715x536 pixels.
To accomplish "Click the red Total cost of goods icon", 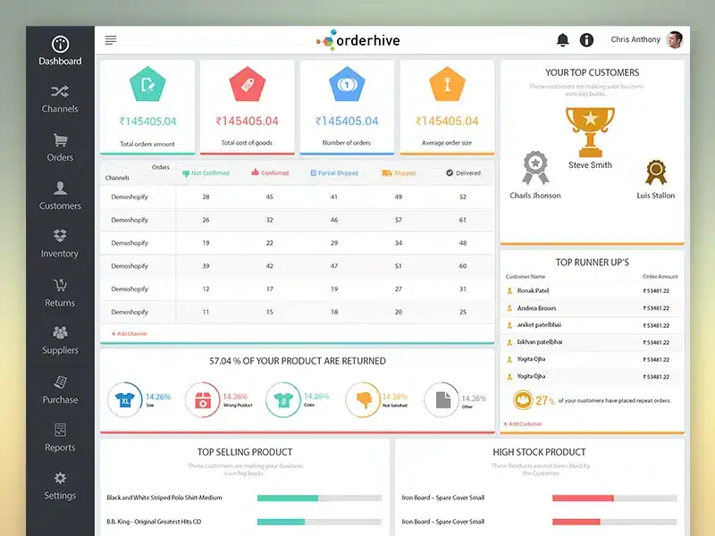I will click(248, 84).
